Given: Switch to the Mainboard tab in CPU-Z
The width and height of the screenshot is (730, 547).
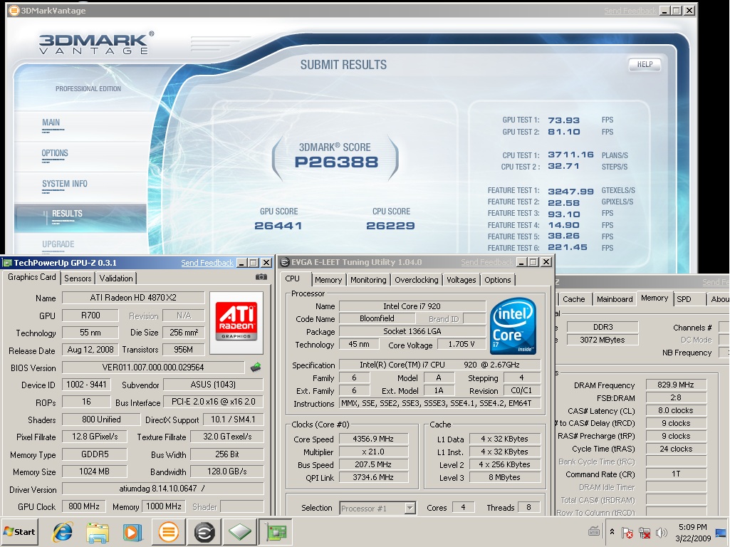Looking at the screenshot, I should point(615,299).
